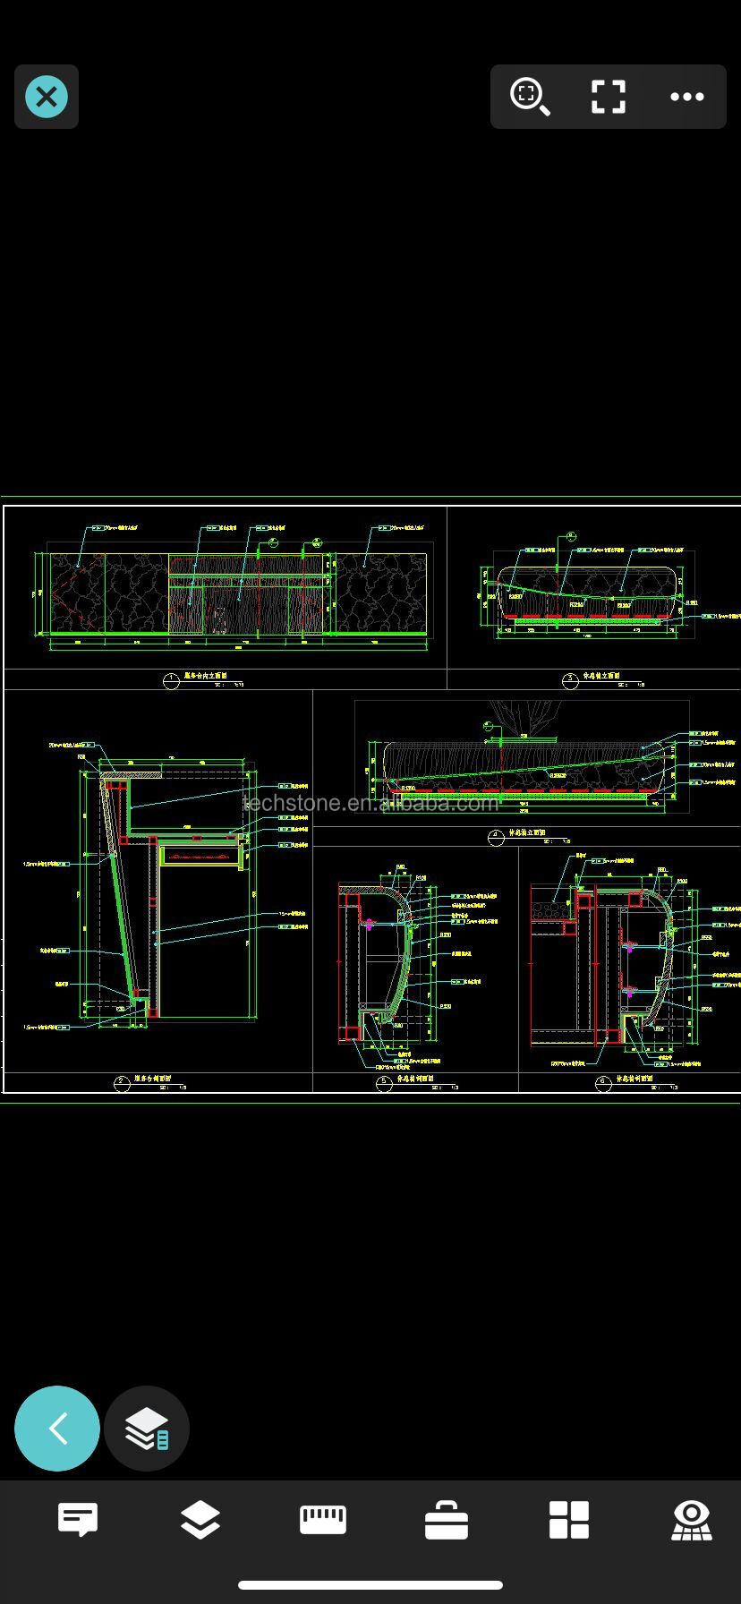The width and height of the screenshot is (741, 1604).
Task: Open the layers panel in bottom toolbar
Action: [x=200, y=1520]
